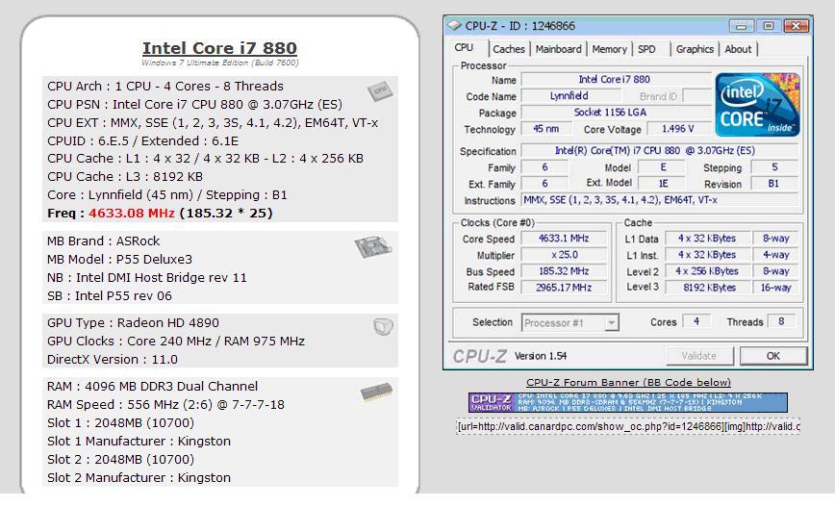This screenshot has height=507, width=835.
Task: Click the Slot 1 Manufacturer Kingston line
Action: pyautogui.click(x=139, y=441)
